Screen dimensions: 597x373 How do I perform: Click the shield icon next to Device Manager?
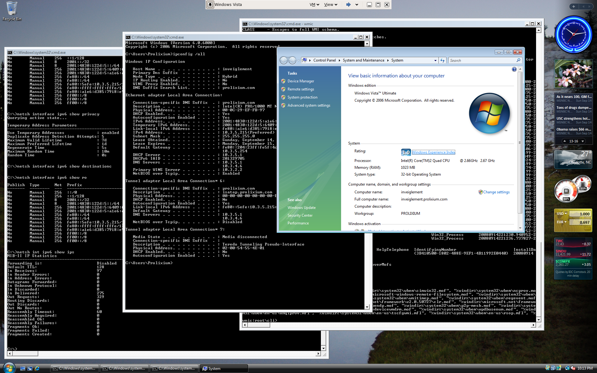tap(283, 81)
